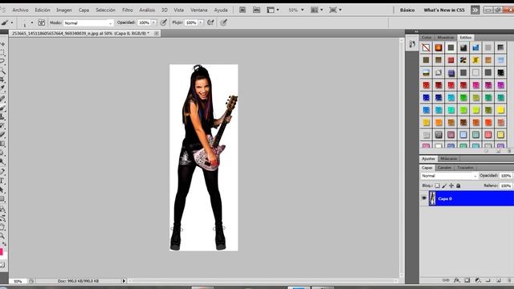Open the collapsed History panel icon

(412, 44)
